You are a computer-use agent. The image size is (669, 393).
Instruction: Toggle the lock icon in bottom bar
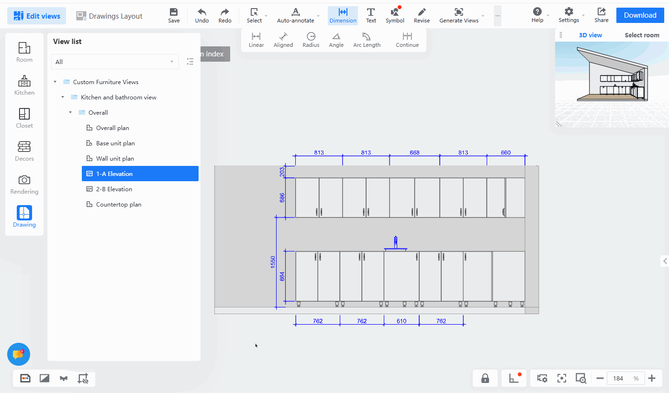pos(485,378)
